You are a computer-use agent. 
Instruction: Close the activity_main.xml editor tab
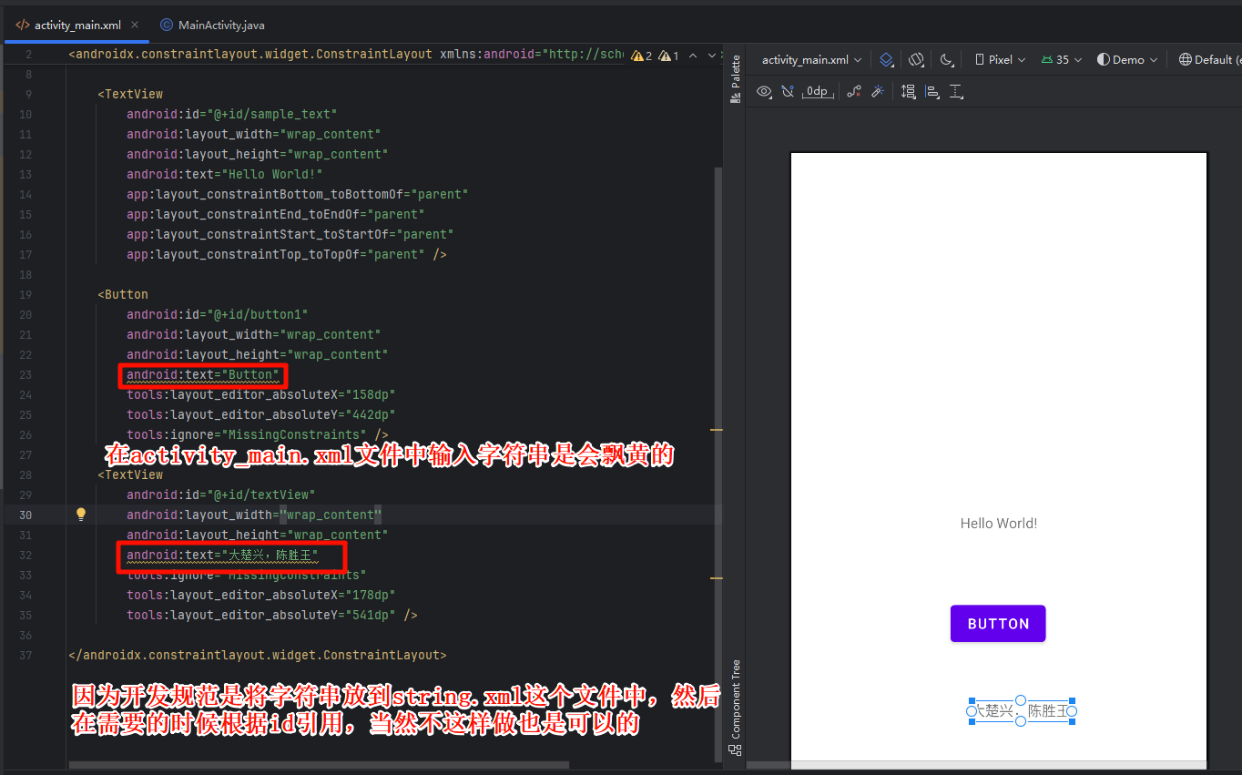135,25
